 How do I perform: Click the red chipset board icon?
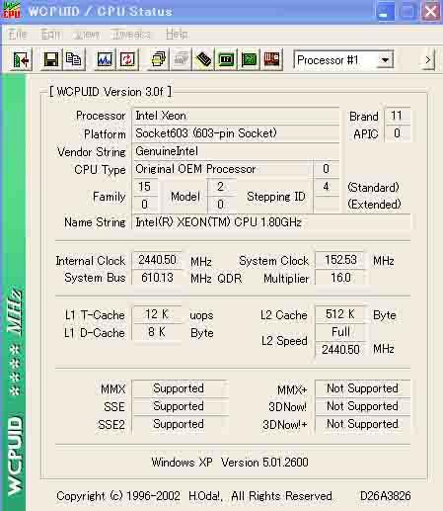[271, 59]
